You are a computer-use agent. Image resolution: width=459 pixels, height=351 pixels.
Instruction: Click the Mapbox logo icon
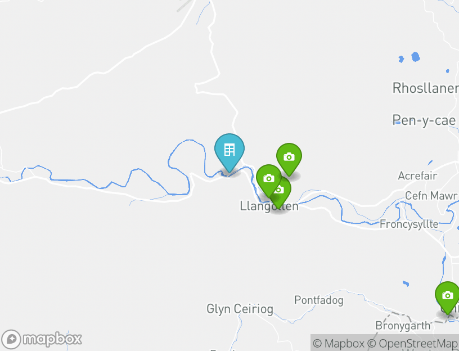pyautogui.click(x=11, y=339)
